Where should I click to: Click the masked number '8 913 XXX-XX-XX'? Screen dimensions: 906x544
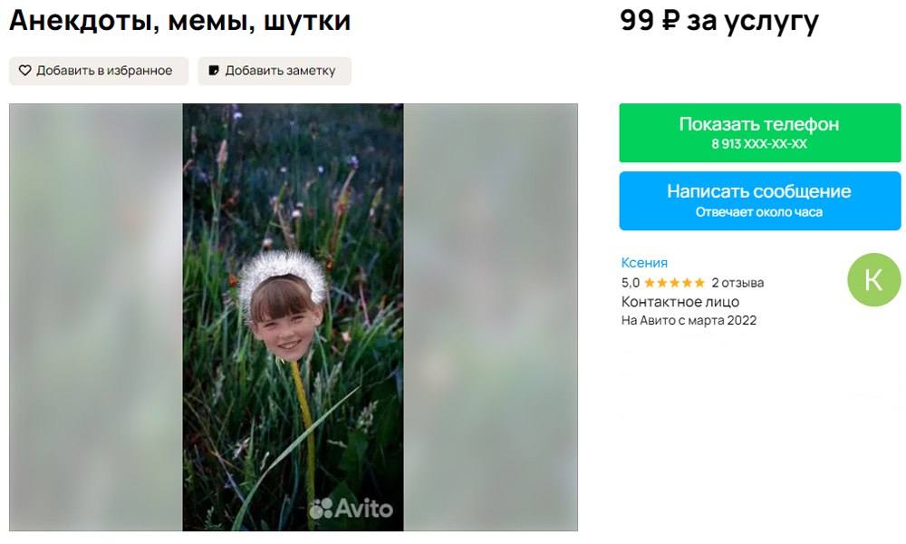[x=759, y=144]
